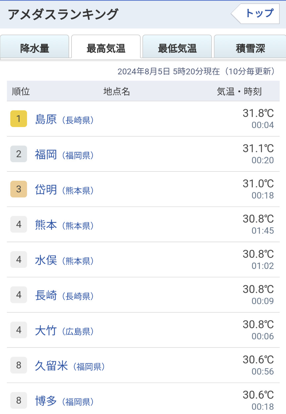Open the 最低気温 tab
286x414 pixels.
point(177,49)
